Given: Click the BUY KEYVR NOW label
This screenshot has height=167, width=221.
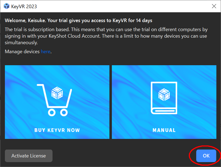Looking at the screenshot, I should click(57, 130).
